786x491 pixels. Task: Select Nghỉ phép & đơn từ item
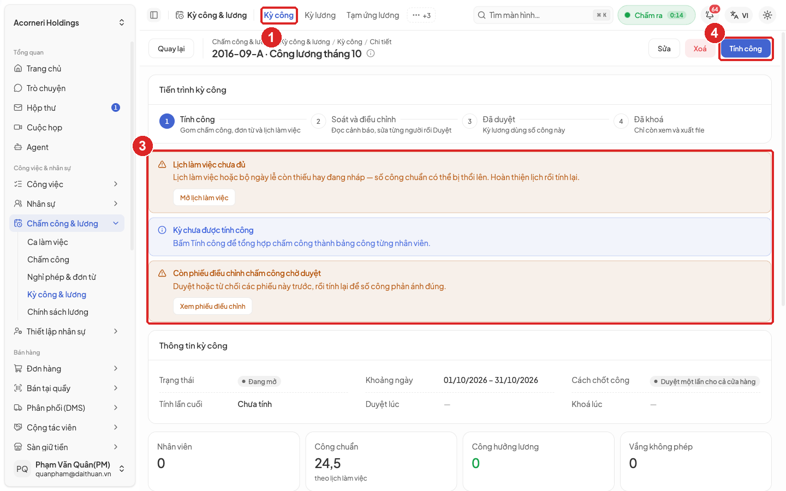(x=62, y=277)
